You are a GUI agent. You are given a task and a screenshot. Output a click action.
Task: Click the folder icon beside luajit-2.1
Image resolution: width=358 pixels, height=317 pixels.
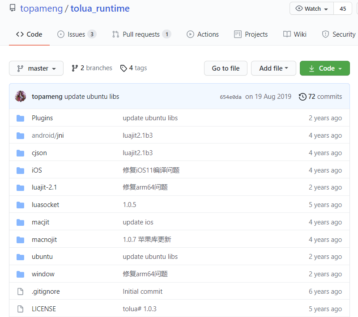20,187
